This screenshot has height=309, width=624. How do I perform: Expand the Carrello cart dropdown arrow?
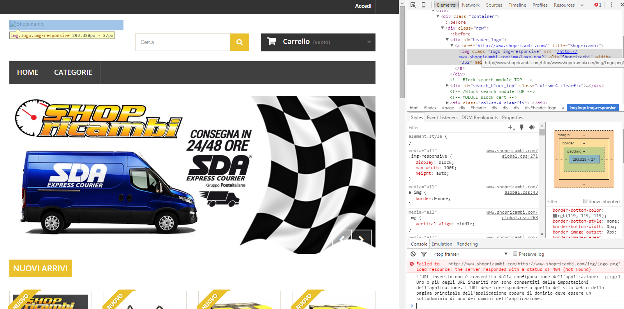pos(369,42)
